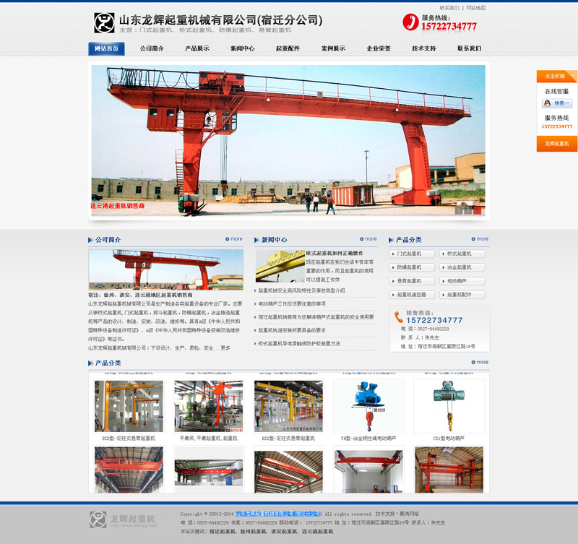Click the red phone hotline icon
The width and height of the screenshot is (578, 544).
pyautogui.click(x=410, y=22)
